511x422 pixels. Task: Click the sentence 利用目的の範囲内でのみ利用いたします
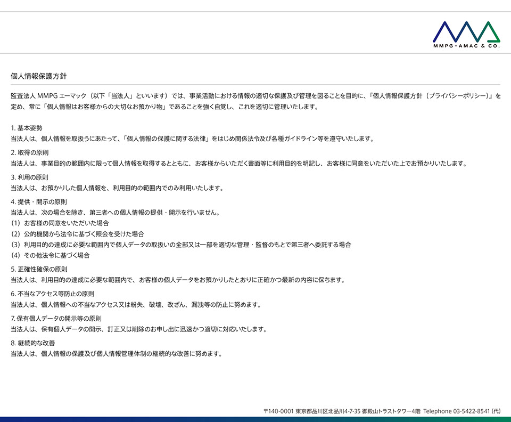click(x=117, y=188)
